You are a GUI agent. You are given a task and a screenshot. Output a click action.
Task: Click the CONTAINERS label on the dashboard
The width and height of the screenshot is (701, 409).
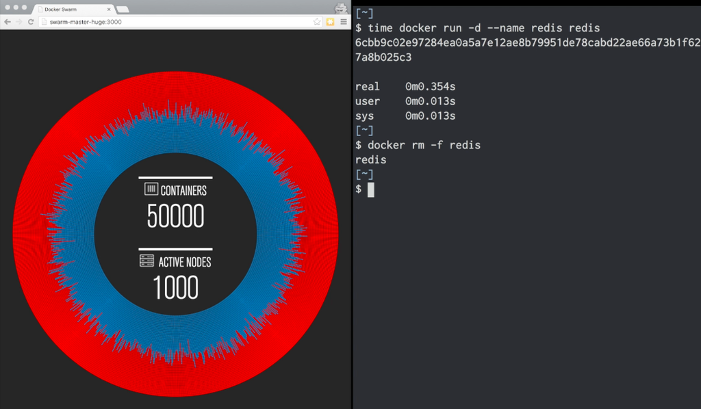[x=182, y=190]
